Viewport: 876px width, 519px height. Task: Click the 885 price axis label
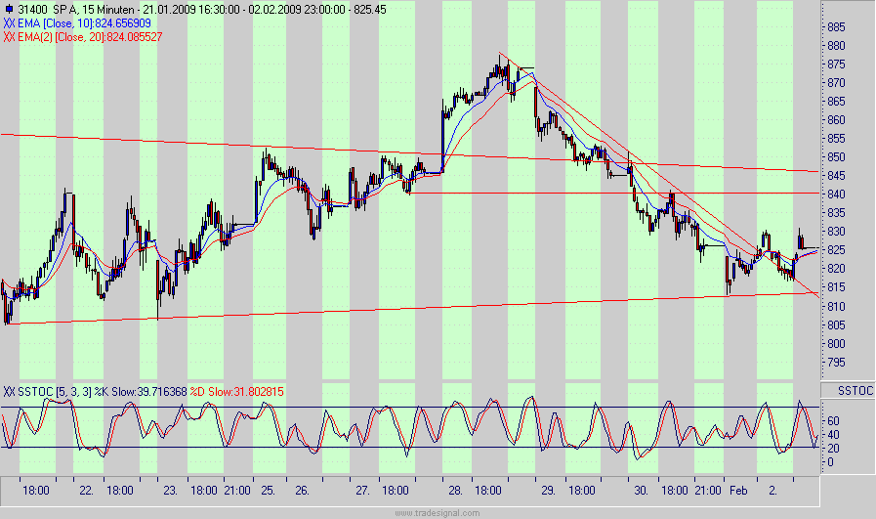[836, 26]
